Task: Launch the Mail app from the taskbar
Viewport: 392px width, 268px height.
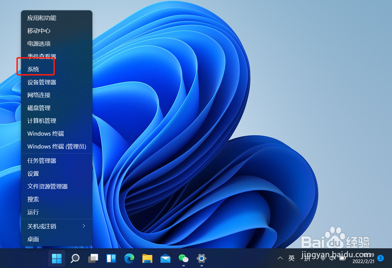Action: click(165, 258)
